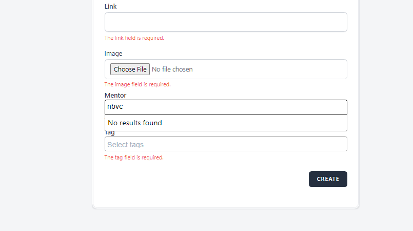
Task: Click "The tag field is required." error
Action: (134, 157)
